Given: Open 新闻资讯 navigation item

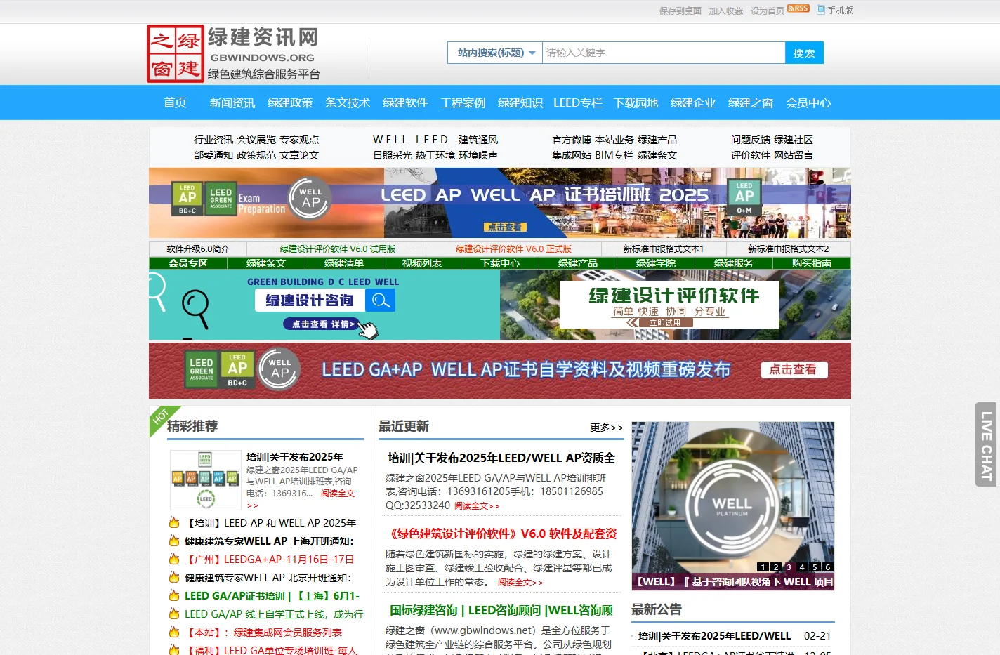Looking at the screenshot, I should [x=232, y=102].
